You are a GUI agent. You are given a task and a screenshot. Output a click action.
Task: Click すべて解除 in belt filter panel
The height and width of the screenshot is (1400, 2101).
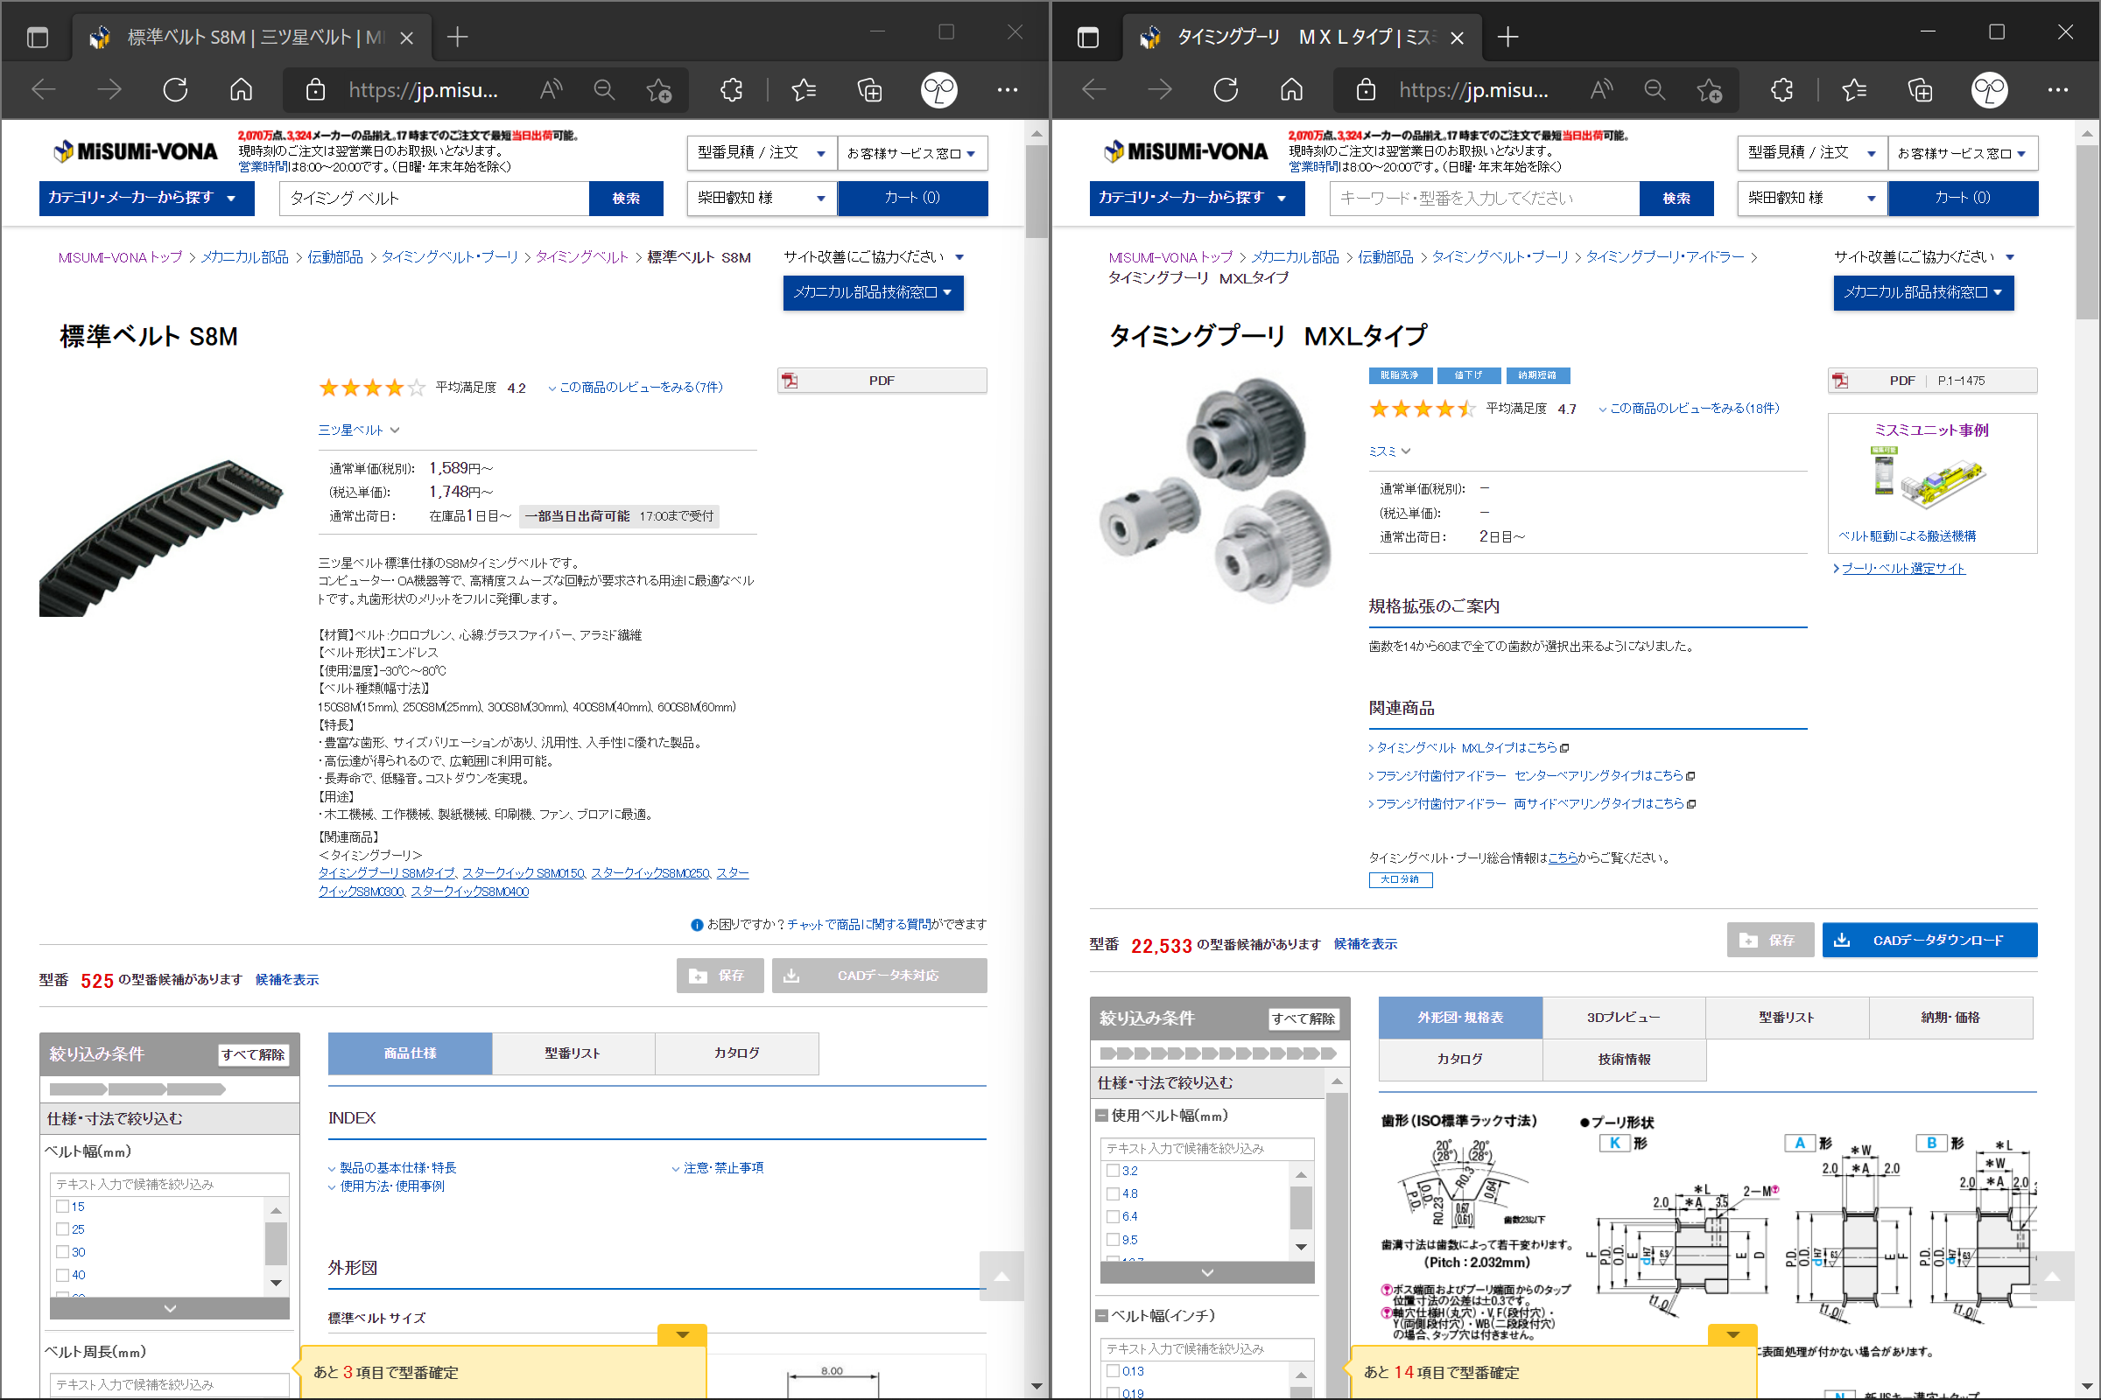[x=253, y=1054]
